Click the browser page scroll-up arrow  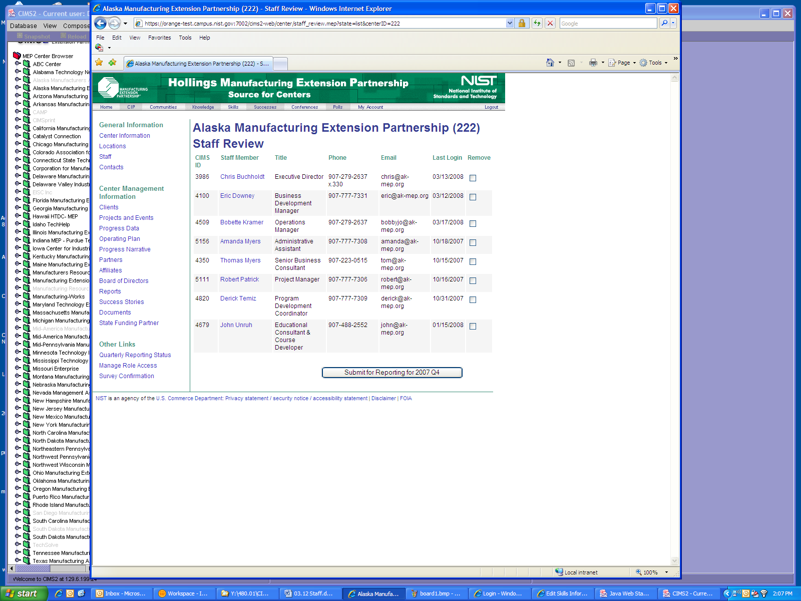[674, 78]
